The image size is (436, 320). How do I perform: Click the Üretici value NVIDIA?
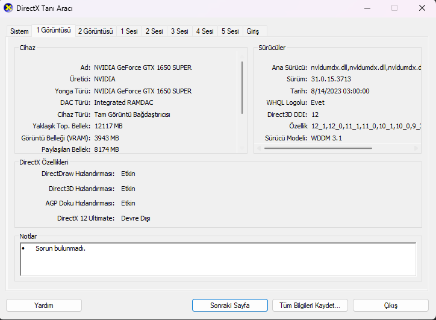[105, 79]
